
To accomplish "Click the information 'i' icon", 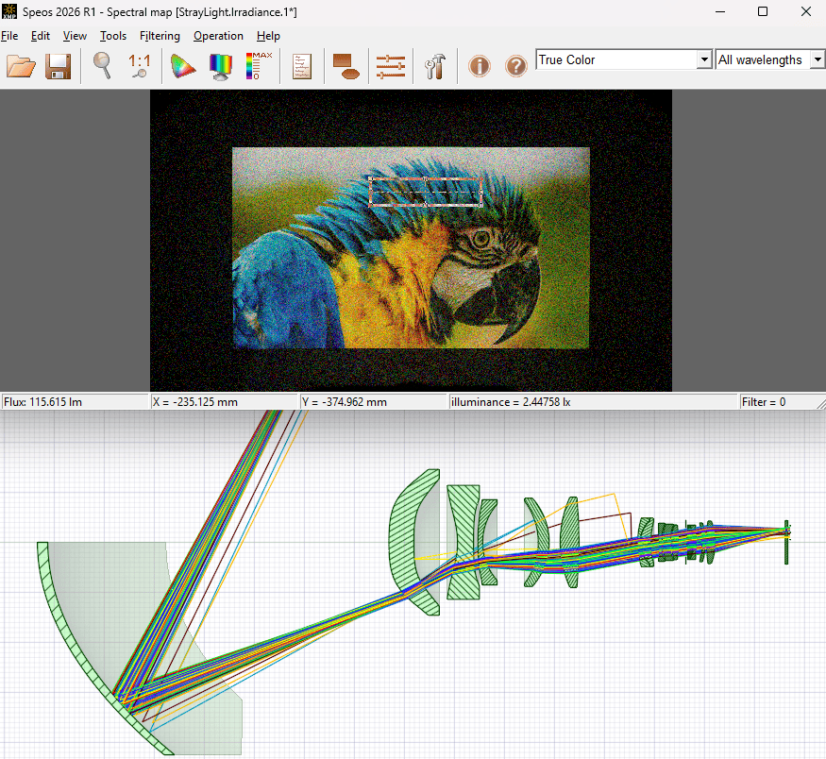I will point(480,66).
